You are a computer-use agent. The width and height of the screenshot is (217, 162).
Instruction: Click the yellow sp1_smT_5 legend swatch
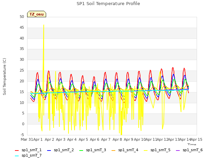tap(145, 151)
